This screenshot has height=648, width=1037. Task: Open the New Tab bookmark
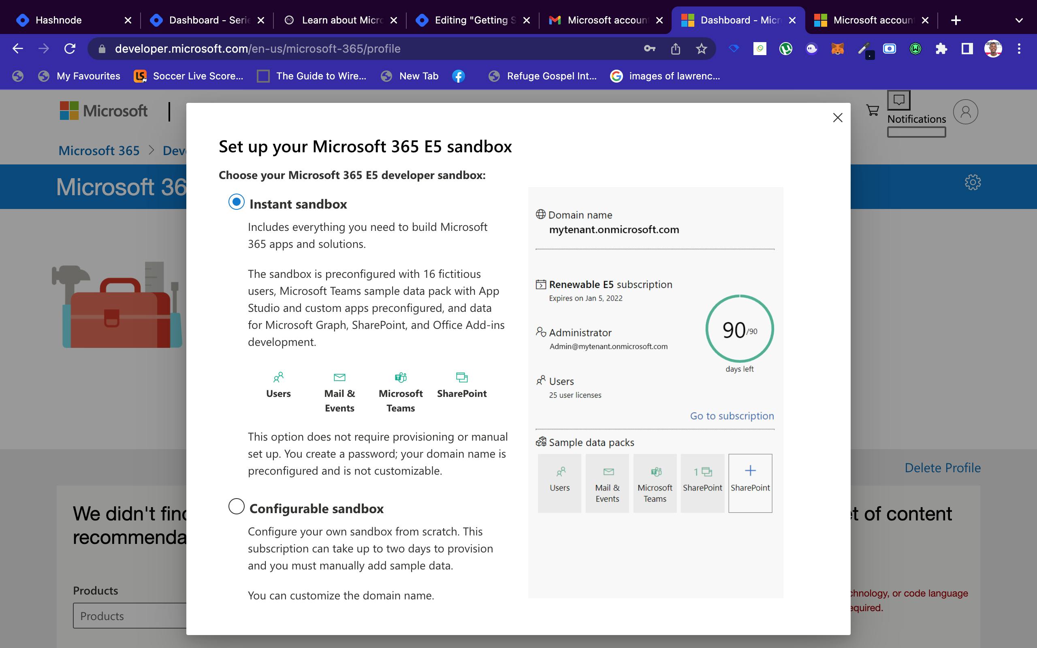(x=410, y=76)
